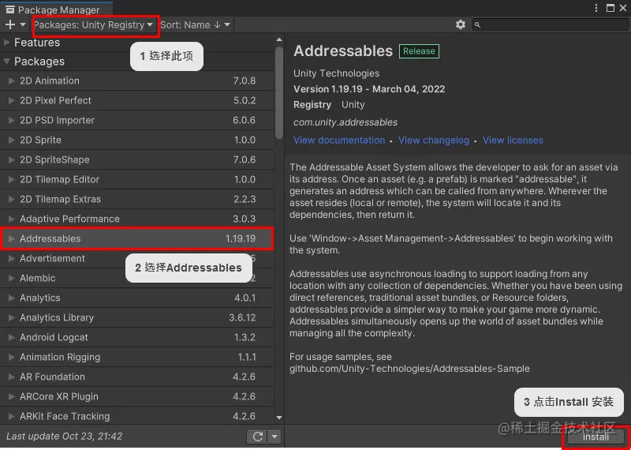Open the View licenses link
Viewport: 631px width, 450px height.
coord(513,141)
